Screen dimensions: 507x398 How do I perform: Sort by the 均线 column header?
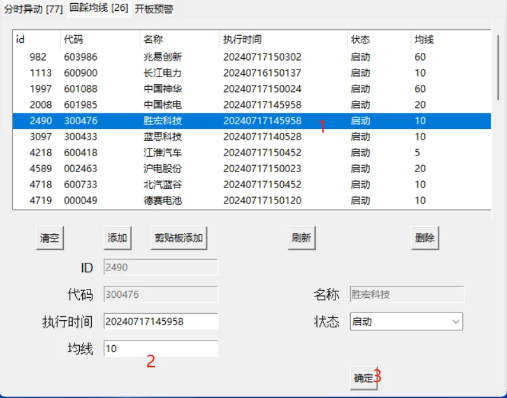(x=451, y=40)
